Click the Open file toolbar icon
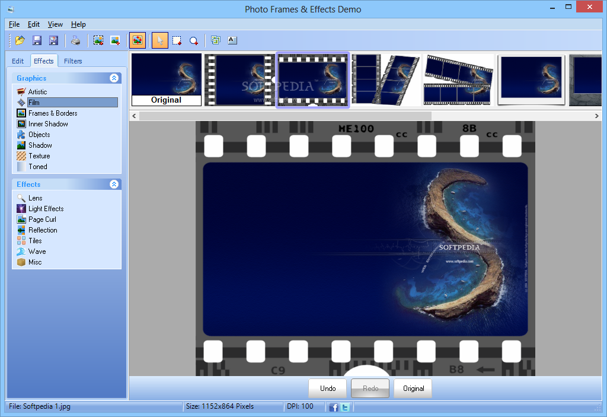The height and width of the screenshot is (417, 607). (20, 40)
